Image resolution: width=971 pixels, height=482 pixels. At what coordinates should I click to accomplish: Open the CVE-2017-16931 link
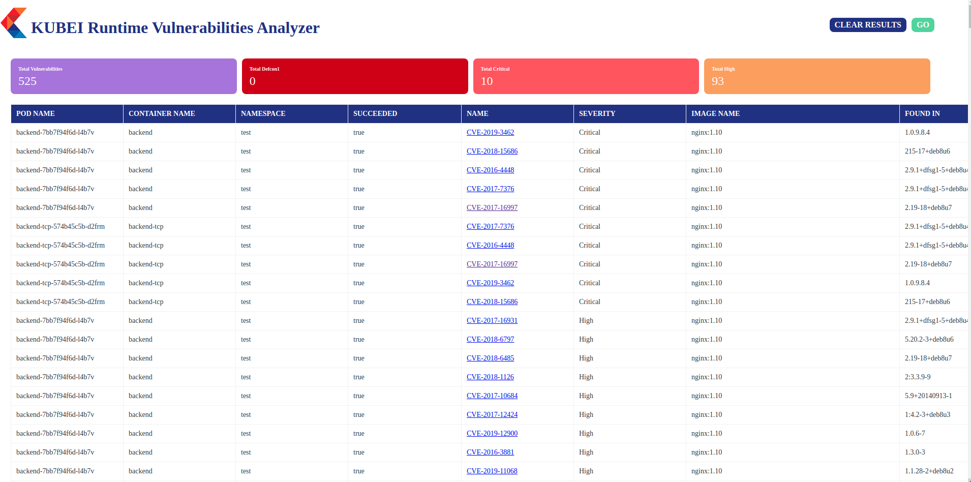[x=492, y=320]
